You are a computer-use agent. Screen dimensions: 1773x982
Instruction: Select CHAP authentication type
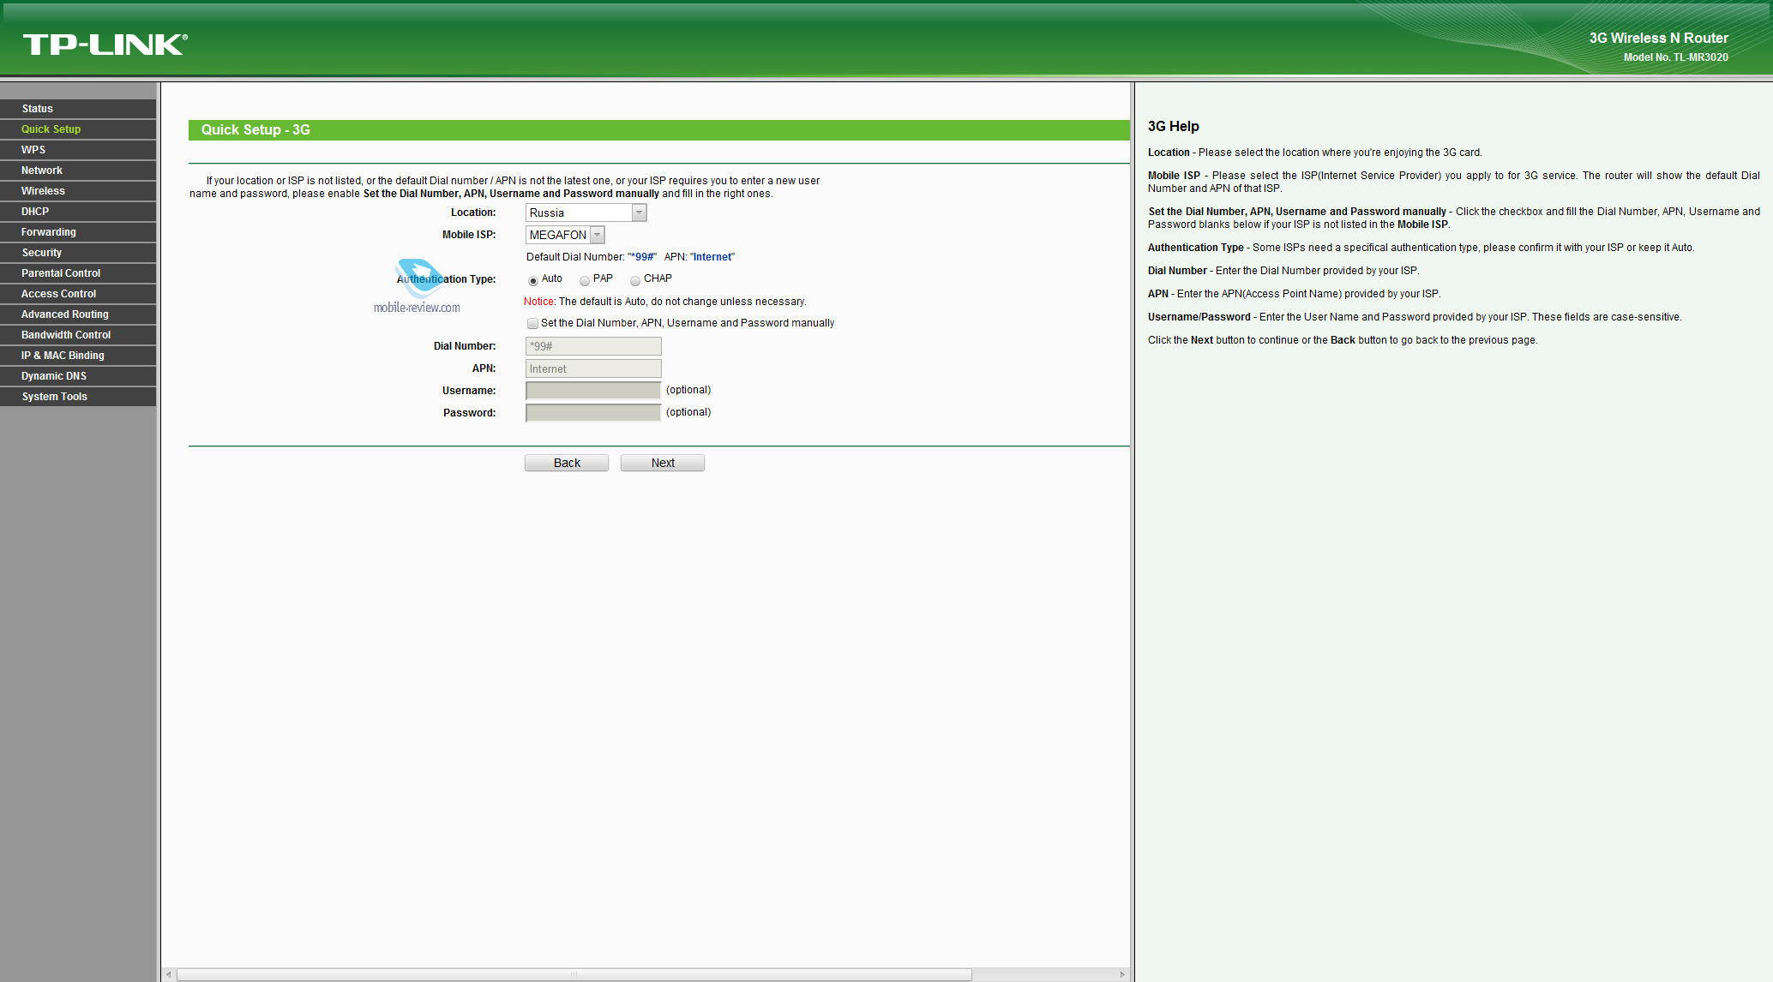point(635,280)
